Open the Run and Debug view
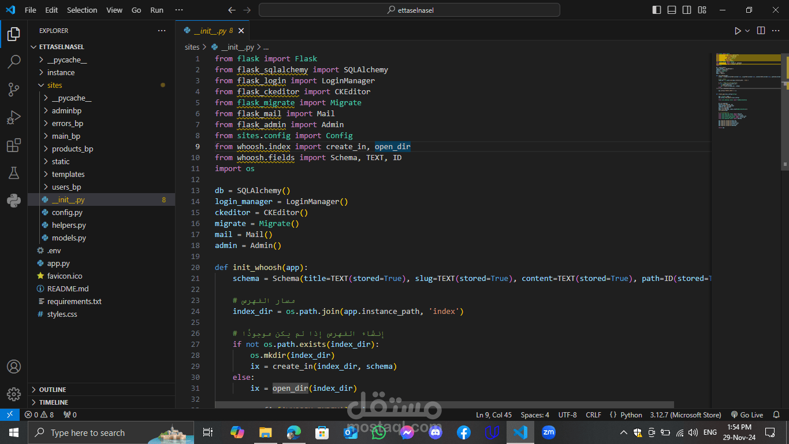Viewport: 789px width, 444px height. coord(14,117)
